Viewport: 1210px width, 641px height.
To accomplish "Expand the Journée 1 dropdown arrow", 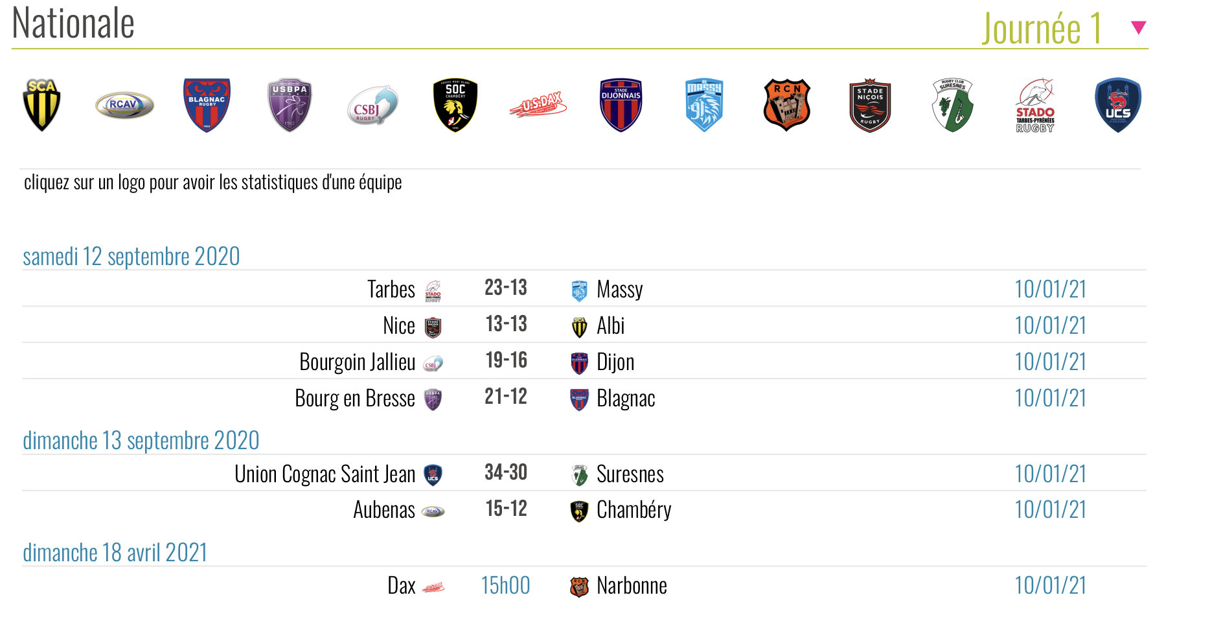I will point(1138,27).
